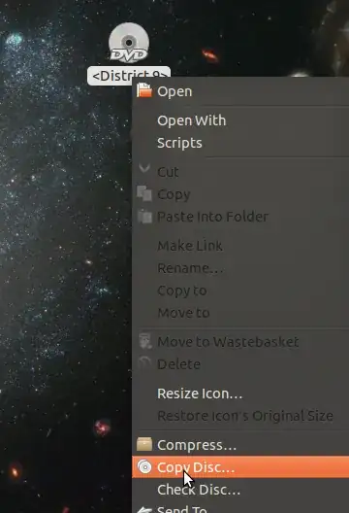Click the disabled Copy menu entry
Screen dimensions: 349x513
coord(240,194)
